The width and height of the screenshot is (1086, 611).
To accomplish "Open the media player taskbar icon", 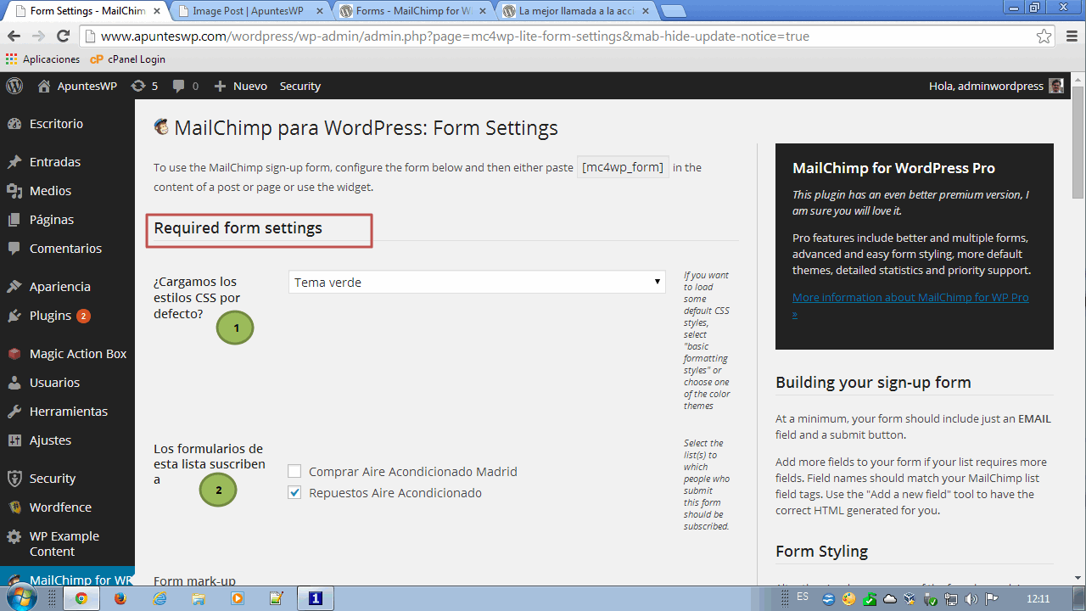I will (237, 598).
